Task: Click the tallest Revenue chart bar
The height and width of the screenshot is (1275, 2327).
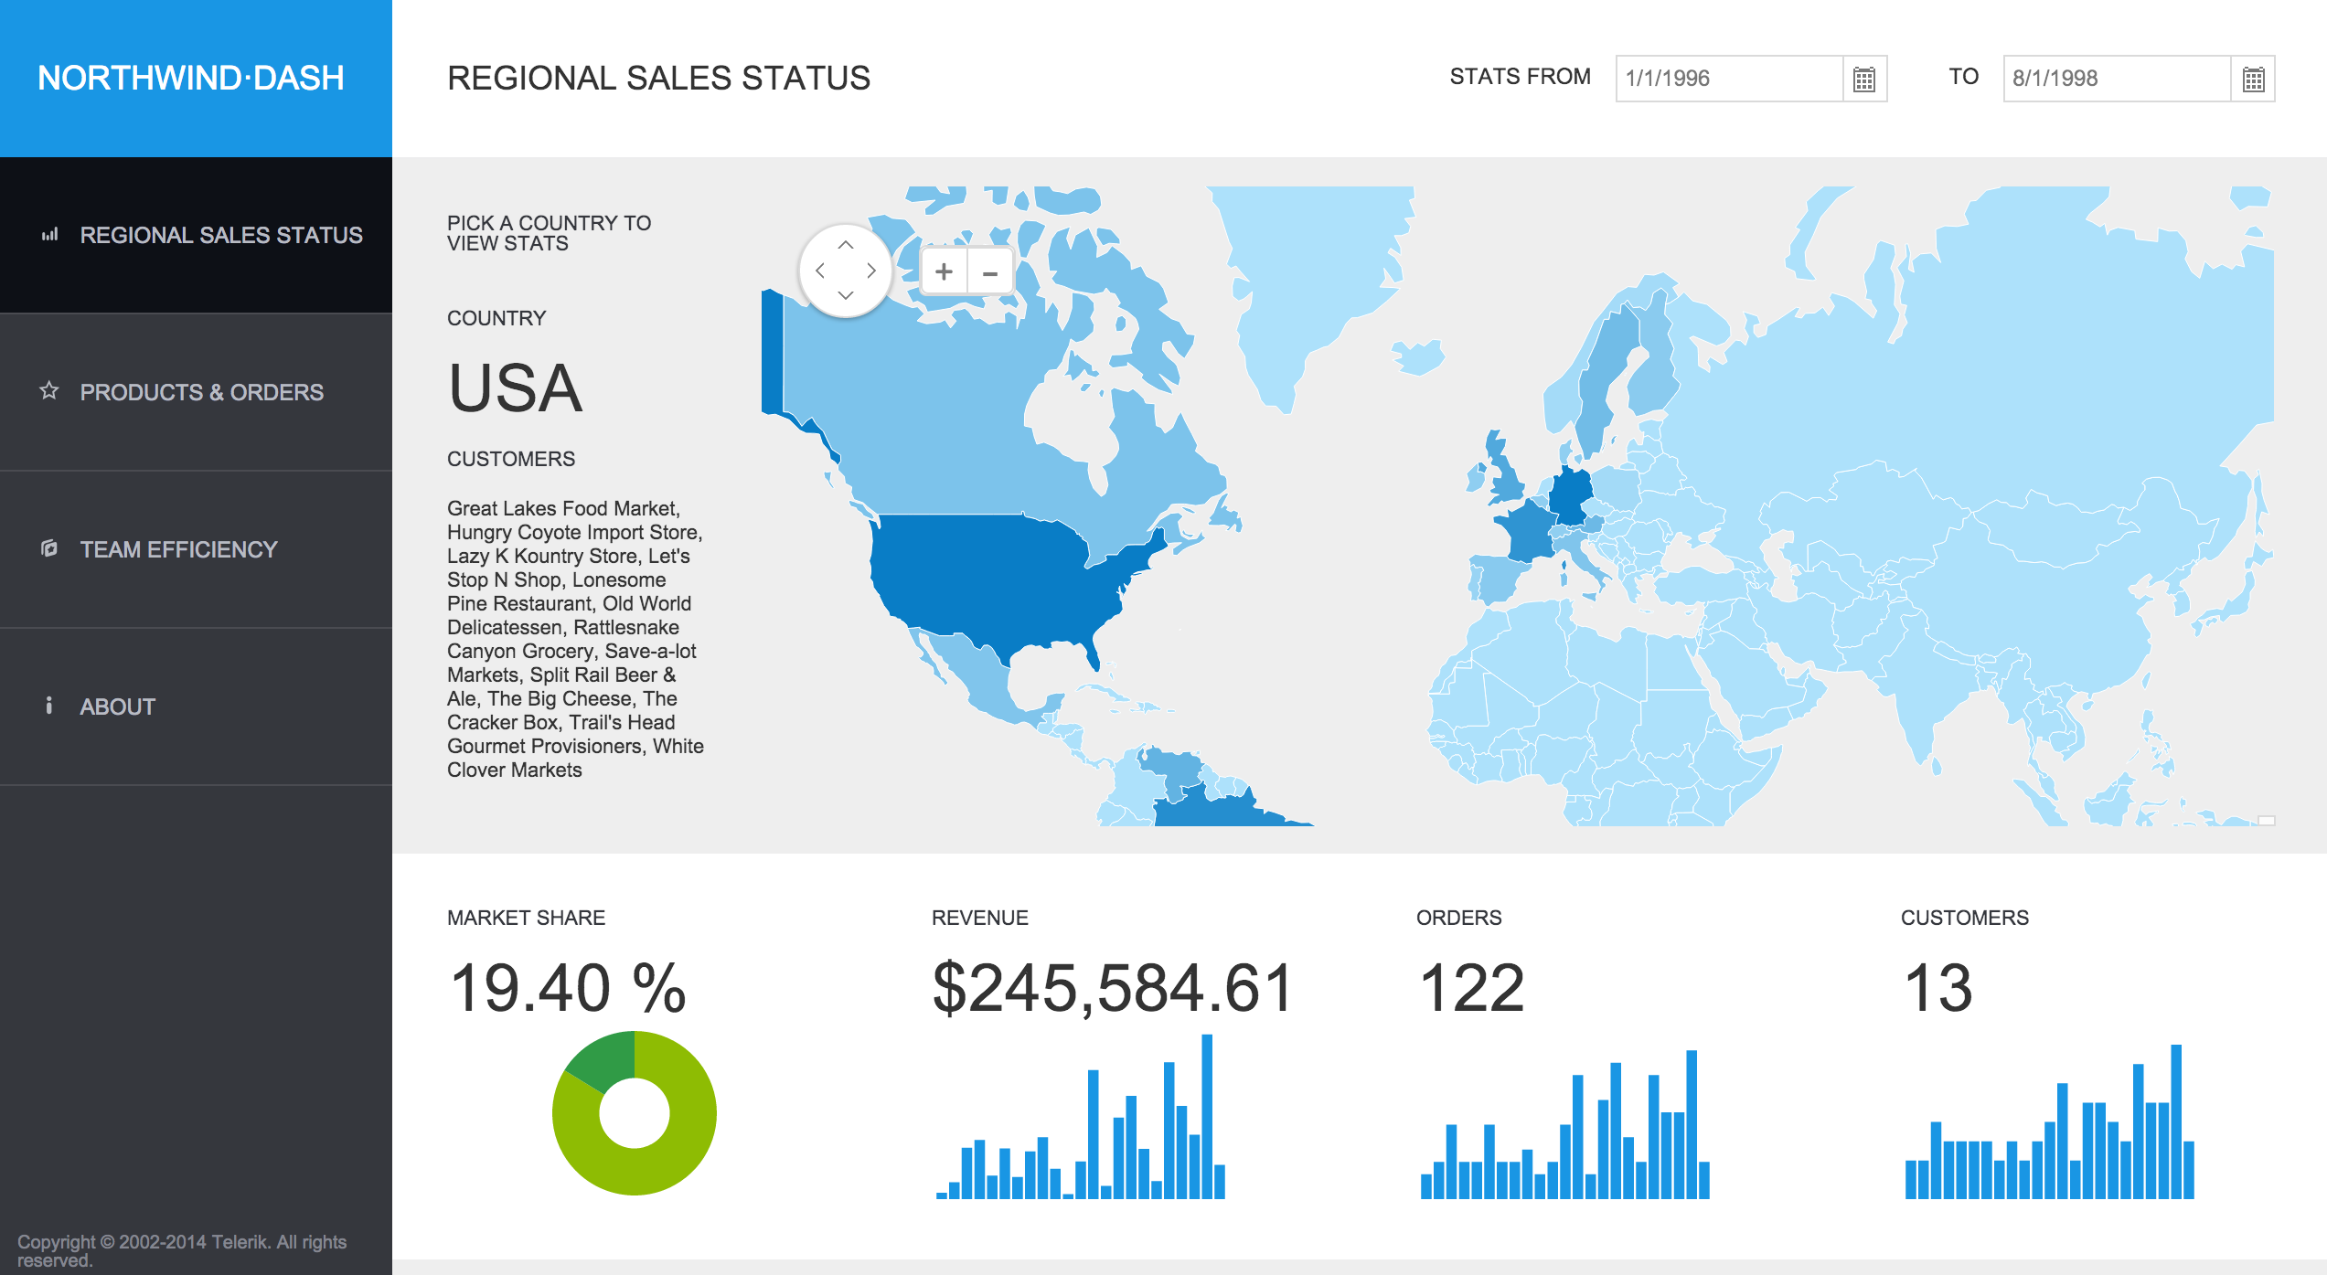Action: pos(1207,1115)
